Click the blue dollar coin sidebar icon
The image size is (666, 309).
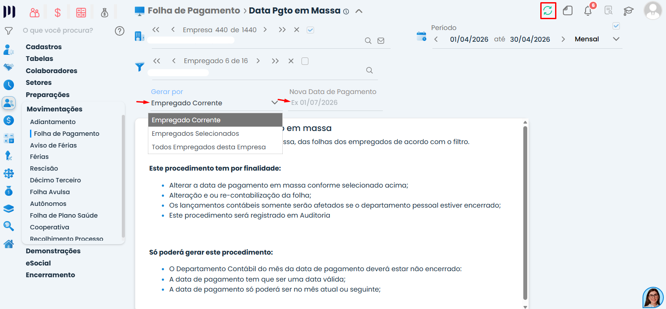click(8, 120)
